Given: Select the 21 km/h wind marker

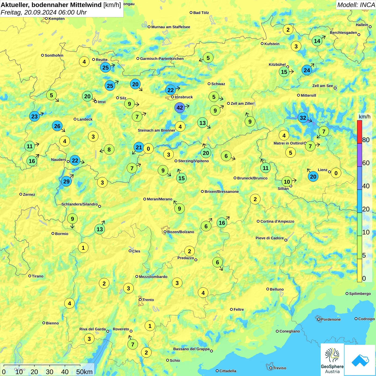Looking at the screenshot, I should coord(139,147).
